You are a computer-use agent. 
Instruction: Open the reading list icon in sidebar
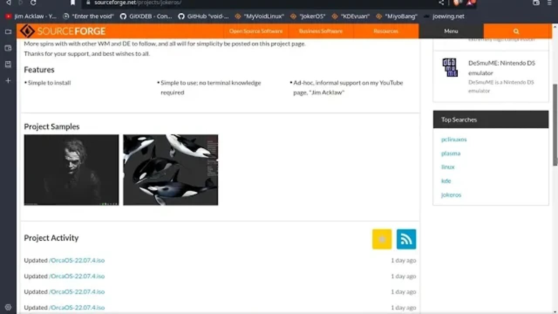(x=8, y=64)
